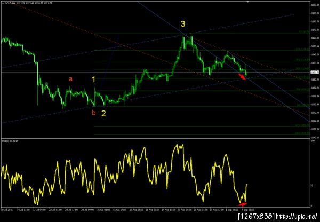Image resolution: width=320 pixels, height=222 pixels.
Task: Click the 100 level on RSI scale
Action: 312,141
